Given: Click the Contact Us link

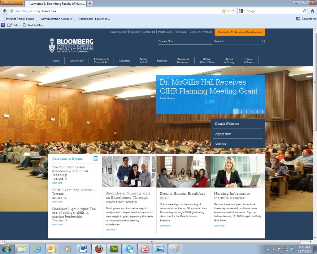Looking at the screenshot, I should [148, 32].
